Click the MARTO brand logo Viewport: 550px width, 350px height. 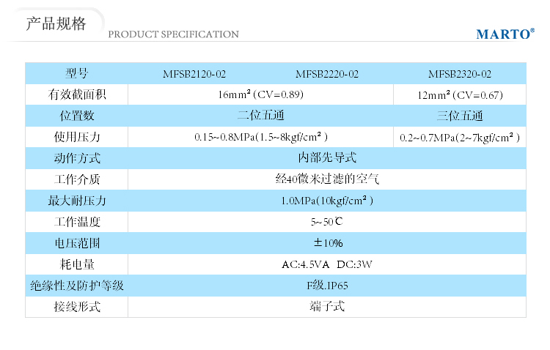[505, 34]
